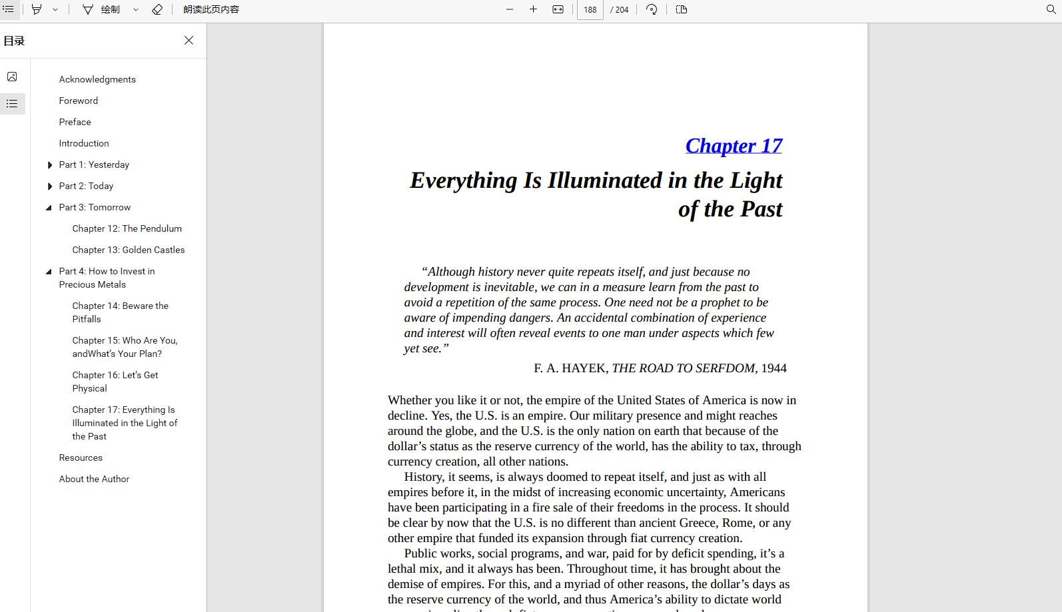1062x612 pixels.
Task: Select Part 3: Tomorrow
Action: (95, 207)
